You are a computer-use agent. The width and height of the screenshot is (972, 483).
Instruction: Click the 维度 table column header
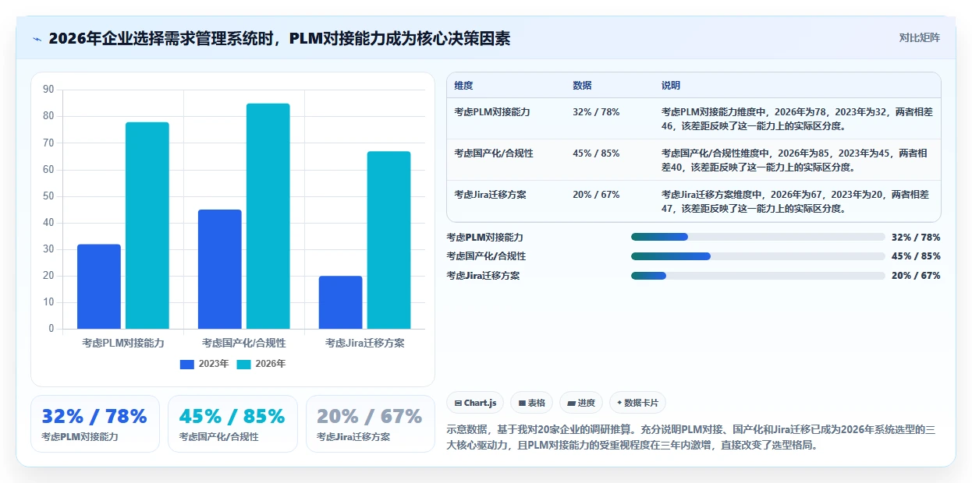pos(463,86)
